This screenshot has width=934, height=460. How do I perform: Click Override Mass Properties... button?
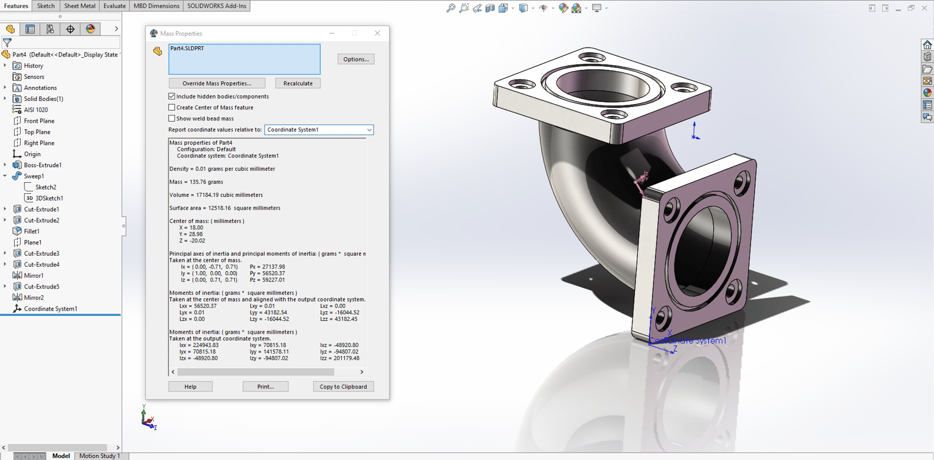217,83
